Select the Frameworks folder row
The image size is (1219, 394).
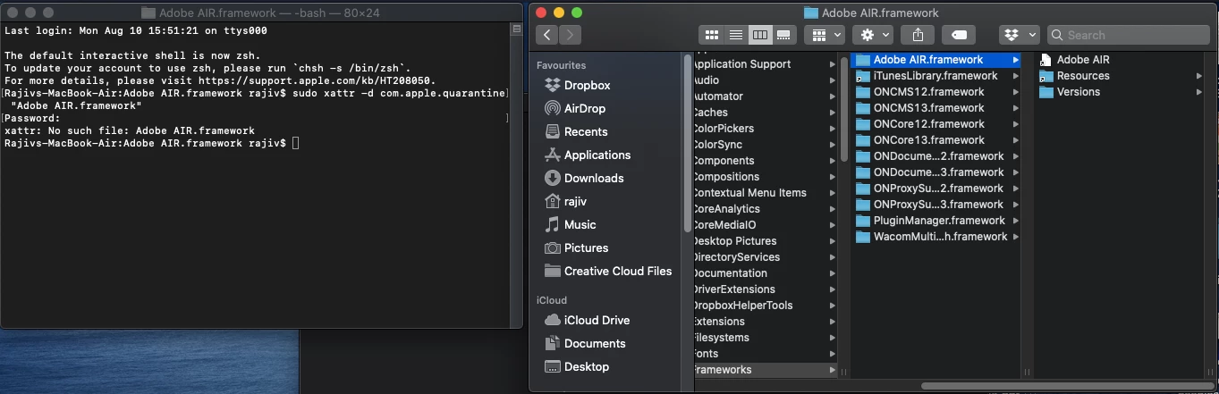point(766,370)
